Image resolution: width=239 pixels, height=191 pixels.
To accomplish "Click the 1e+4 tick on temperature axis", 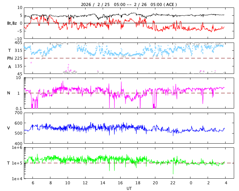I will [x=17, y=179].
